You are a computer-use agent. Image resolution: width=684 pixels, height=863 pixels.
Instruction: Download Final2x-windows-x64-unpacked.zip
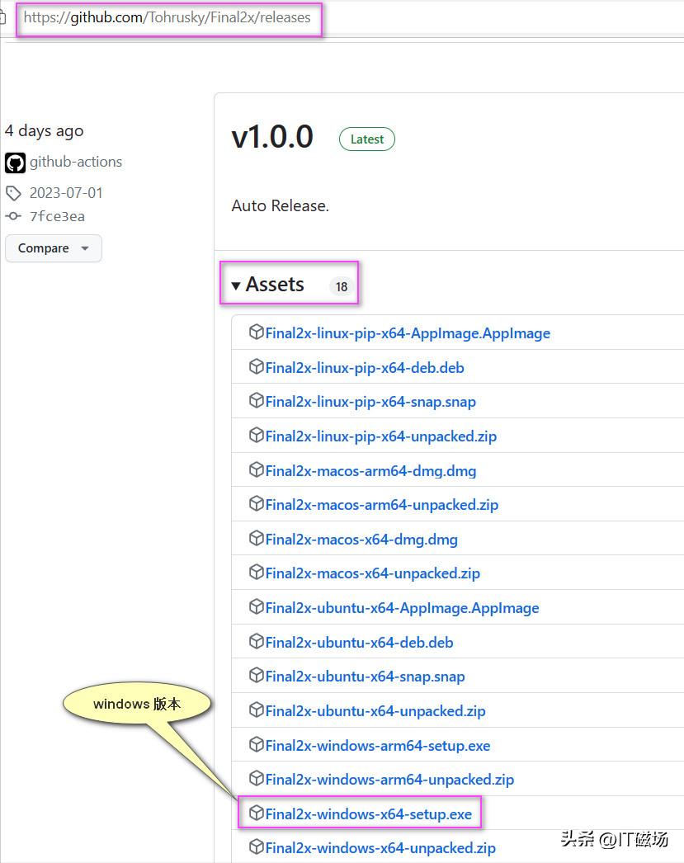point(380,848)
